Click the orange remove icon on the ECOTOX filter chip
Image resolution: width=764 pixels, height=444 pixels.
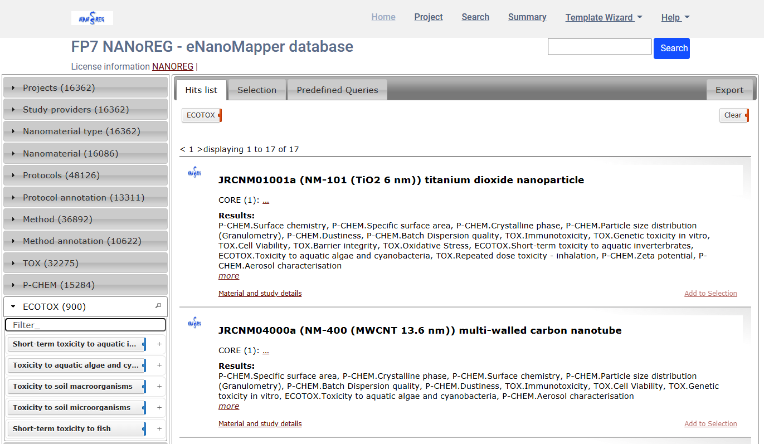click(218, 115)
